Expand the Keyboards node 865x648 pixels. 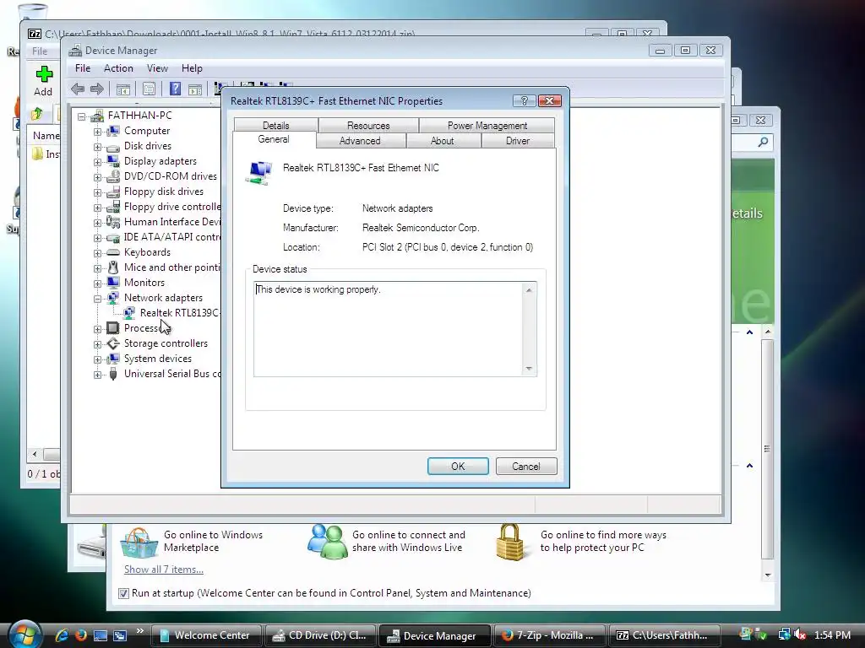pos(98,253)
